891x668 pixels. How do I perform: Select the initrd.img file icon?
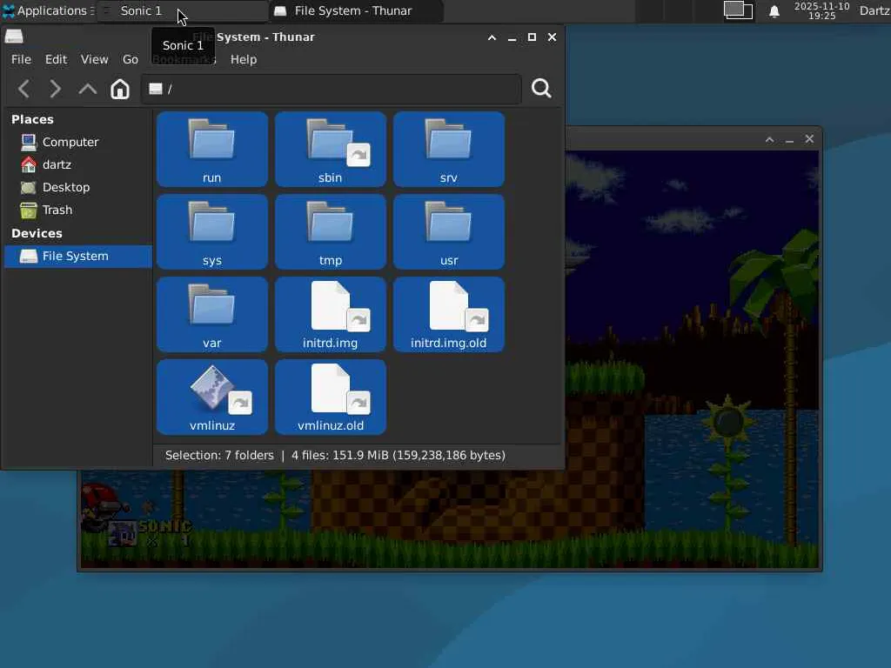coord(332,305)
